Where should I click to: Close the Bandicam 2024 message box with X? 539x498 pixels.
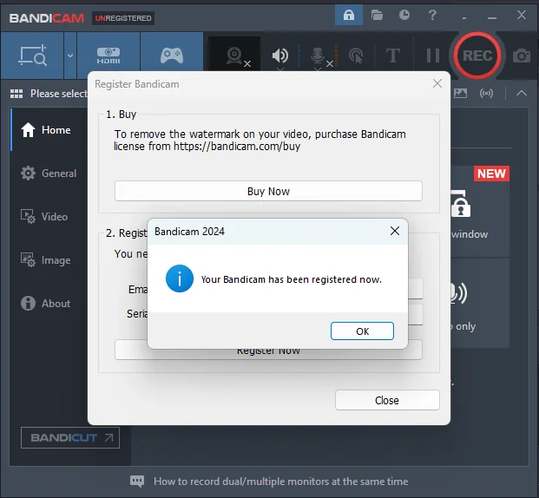click(395, 231)
